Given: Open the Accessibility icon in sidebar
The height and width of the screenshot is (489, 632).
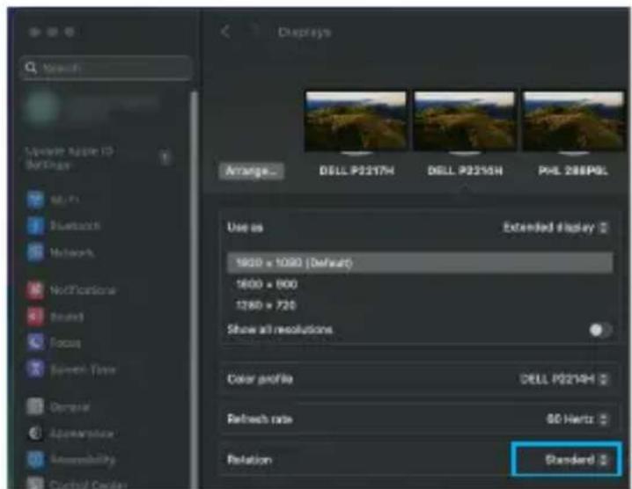Looking at the screenshot, I should click(x=35, y=460).
